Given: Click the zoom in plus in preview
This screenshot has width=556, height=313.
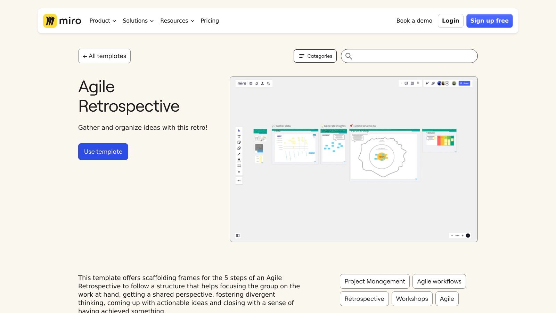Looking at the screenshot, I should [x=463, y=235].
